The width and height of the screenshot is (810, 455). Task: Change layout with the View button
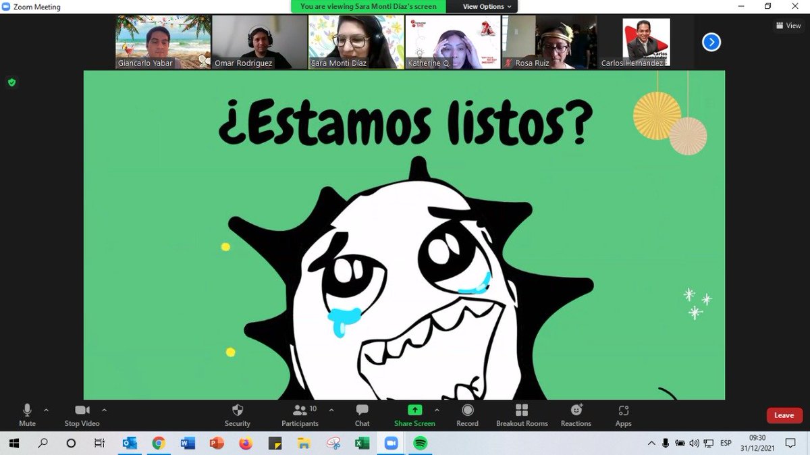[x=788, y=26]
